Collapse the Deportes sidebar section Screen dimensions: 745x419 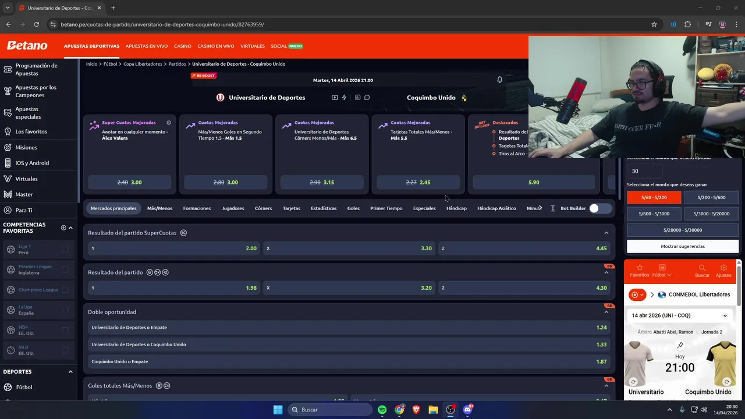(x=70, y=372)
